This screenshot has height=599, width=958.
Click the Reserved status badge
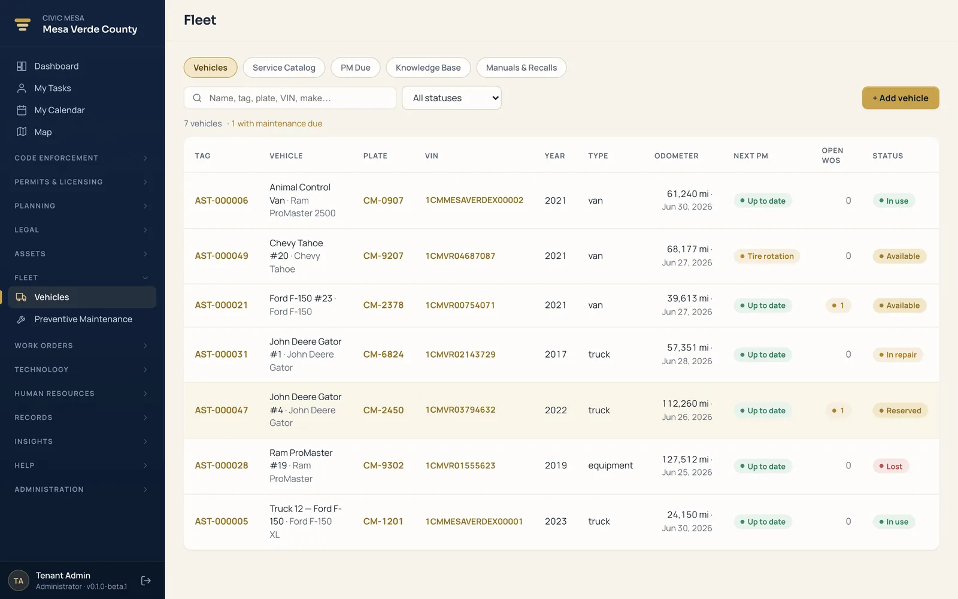pos(900,410)
